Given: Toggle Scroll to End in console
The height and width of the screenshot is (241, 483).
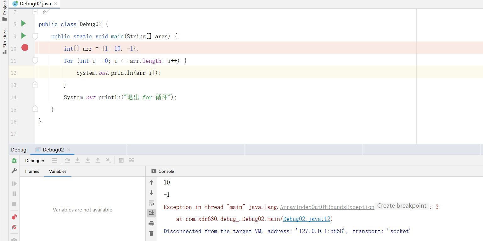Looking at the screenshot, I should 151,213.
